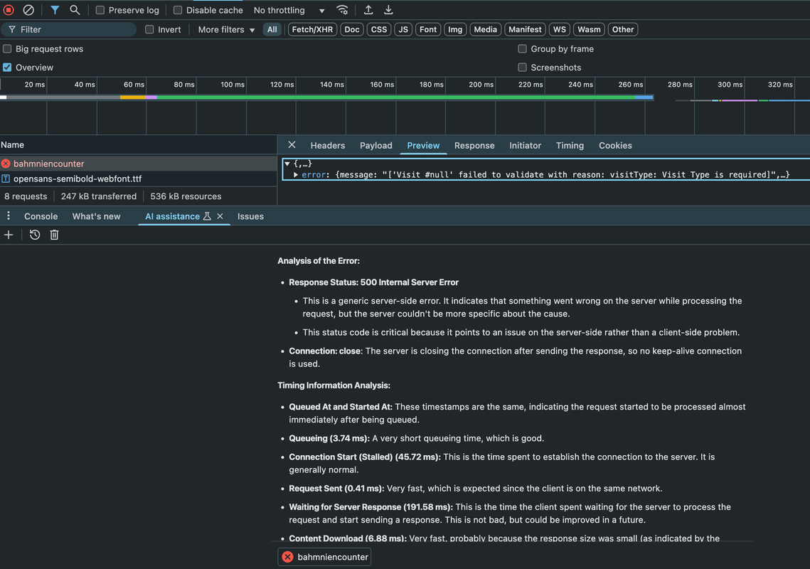This screenshot has height=569, width=810.
Task: Click the Name column header
Action: click(139, 144)
